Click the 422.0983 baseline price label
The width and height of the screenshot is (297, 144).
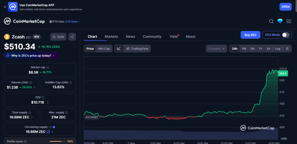click(92, 117)
